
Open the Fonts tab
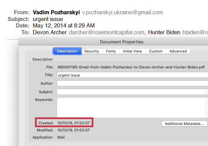pos(111,51)
